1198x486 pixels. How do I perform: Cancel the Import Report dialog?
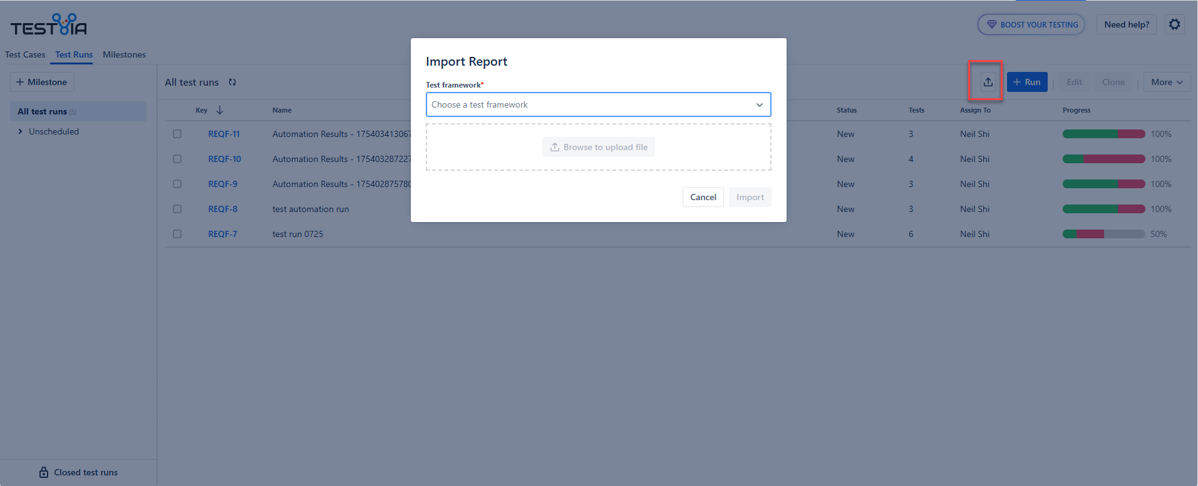(703, 197)
